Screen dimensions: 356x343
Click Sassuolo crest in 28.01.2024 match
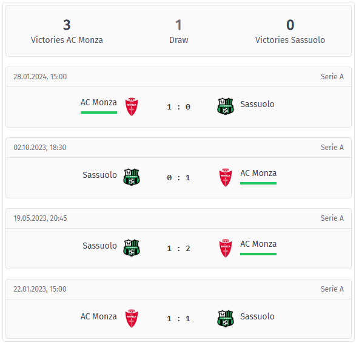[226, 106]
